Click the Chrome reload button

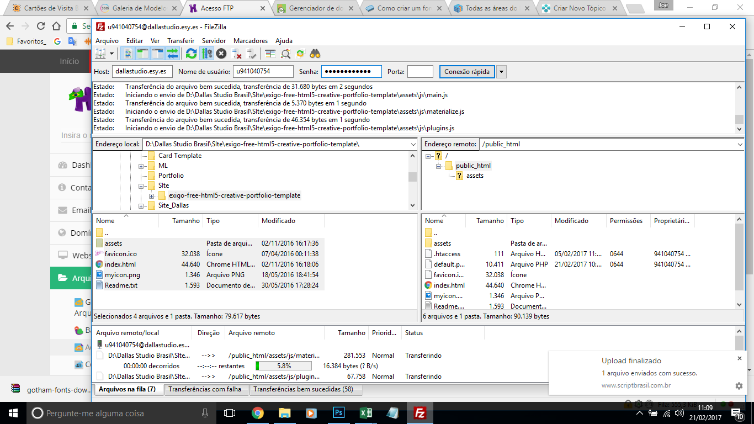(x=40, y=26)
